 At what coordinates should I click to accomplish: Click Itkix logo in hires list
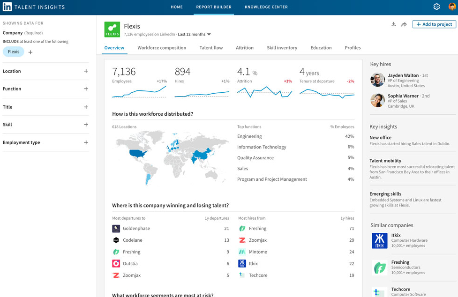tap(242, 263)
